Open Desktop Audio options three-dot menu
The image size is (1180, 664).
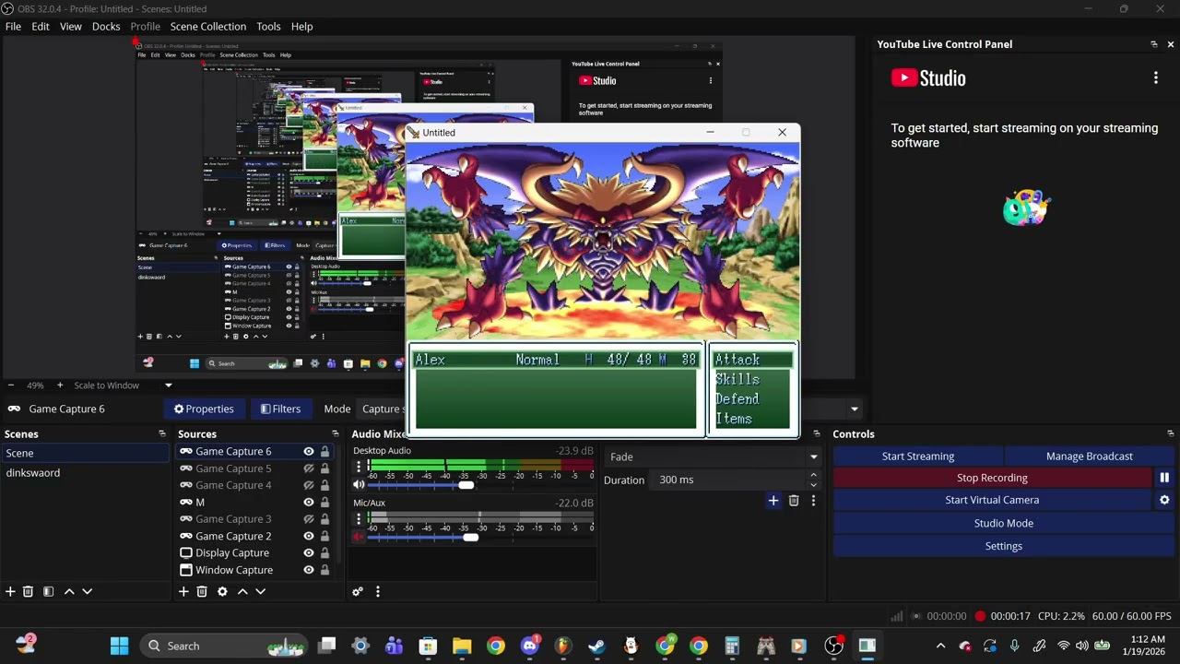click(359, 468)
